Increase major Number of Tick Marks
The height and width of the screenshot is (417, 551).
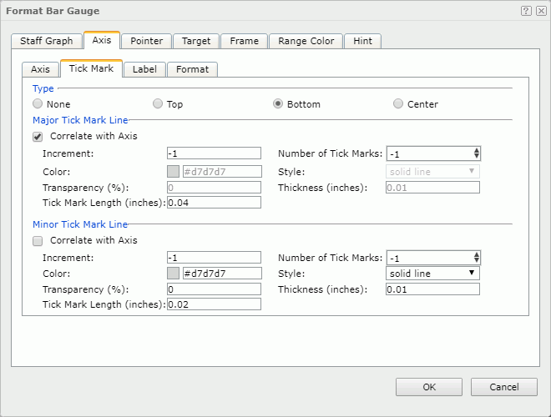click(477, 150)
